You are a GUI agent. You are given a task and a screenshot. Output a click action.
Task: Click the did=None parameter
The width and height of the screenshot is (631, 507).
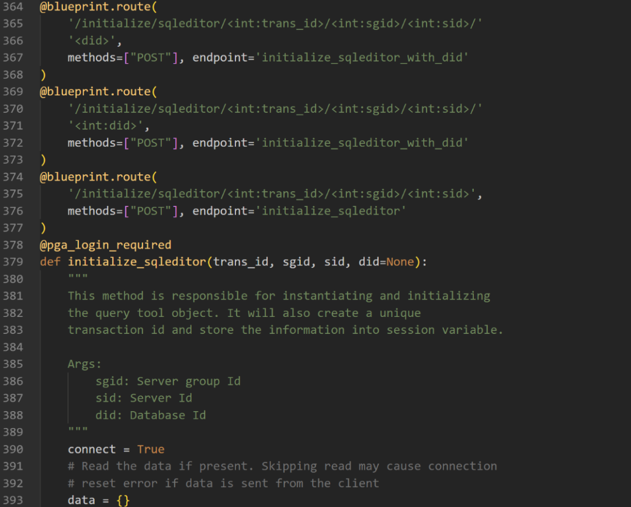coord(386,262)
